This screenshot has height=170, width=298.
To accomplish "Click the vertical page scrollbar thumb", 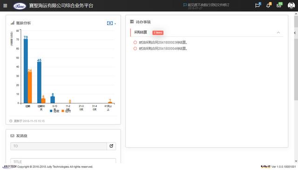I will 296,58.
